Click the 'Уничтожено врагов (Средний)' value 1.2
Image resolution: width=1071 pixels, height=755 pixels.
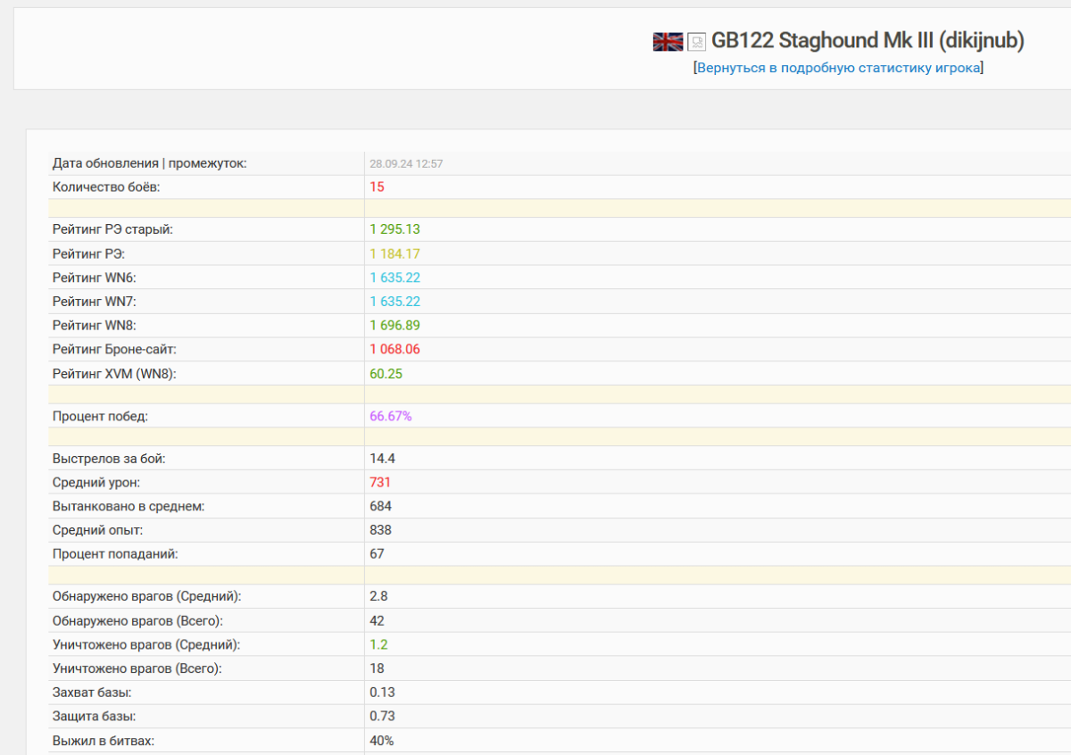click(378, 644)
